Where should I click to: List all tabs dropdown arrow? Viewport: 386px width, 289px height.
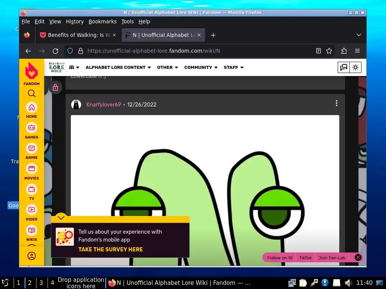click(x=359, y=35)
